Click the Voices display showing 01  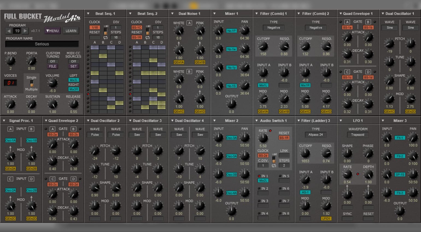click(10, 83)
